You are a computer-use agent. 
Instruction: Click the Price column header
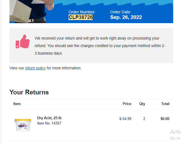[127, 104]
